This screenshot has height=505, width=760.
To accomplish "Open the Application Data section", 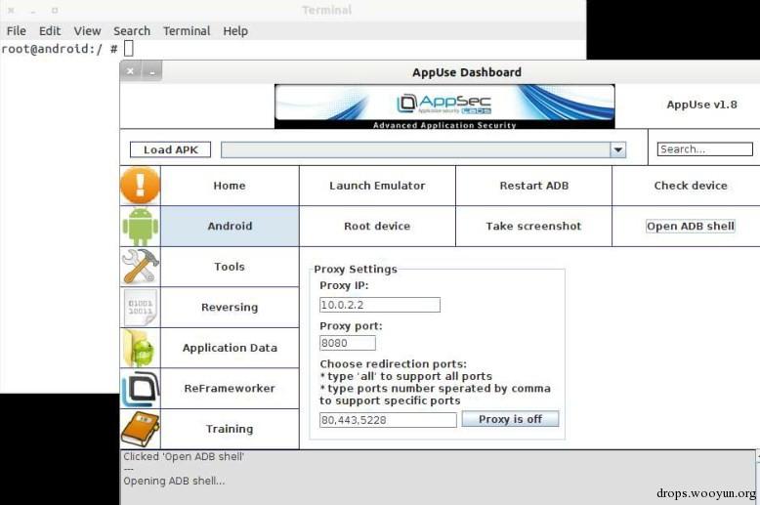I will point(230,348).
